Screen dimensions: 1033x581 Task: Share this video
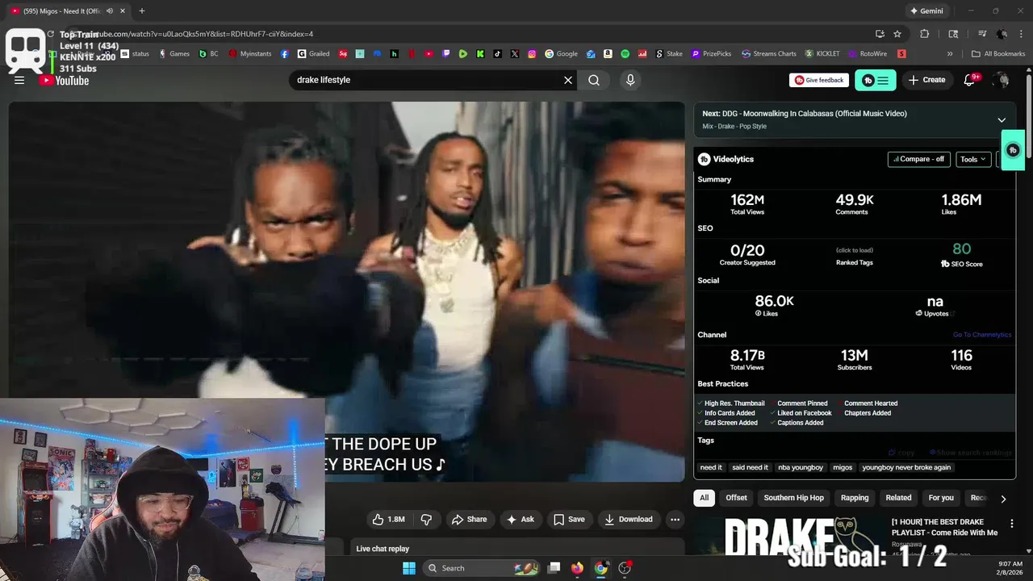point(469,520)
